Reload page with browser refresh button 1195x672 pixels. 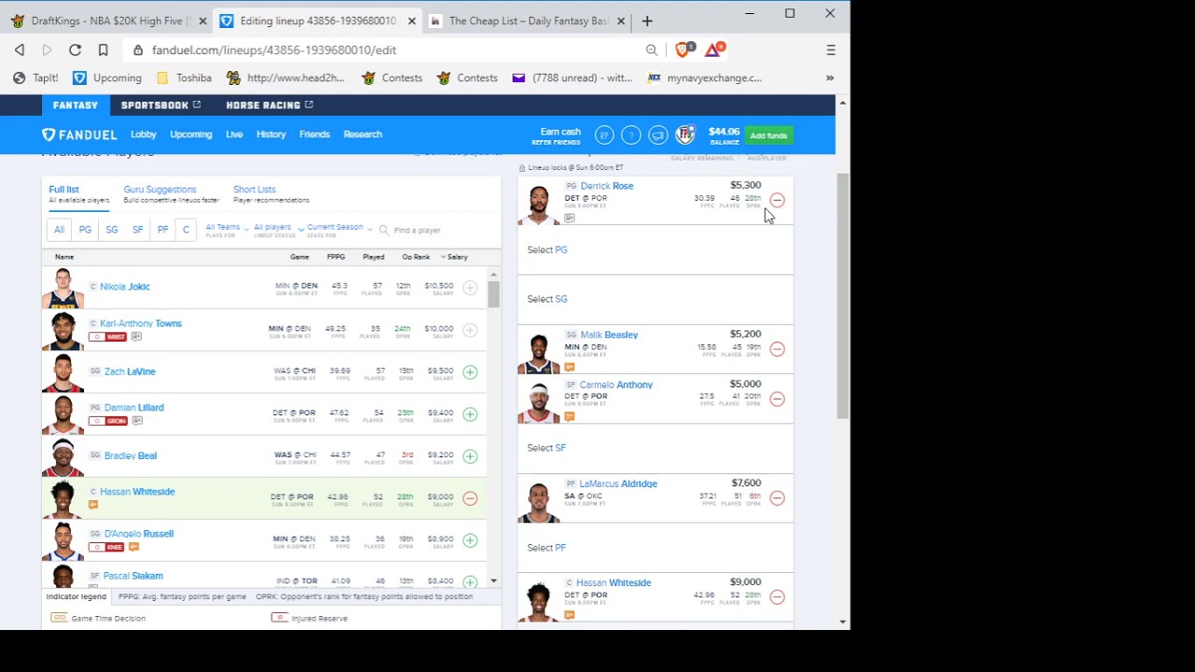click(75, 49)
